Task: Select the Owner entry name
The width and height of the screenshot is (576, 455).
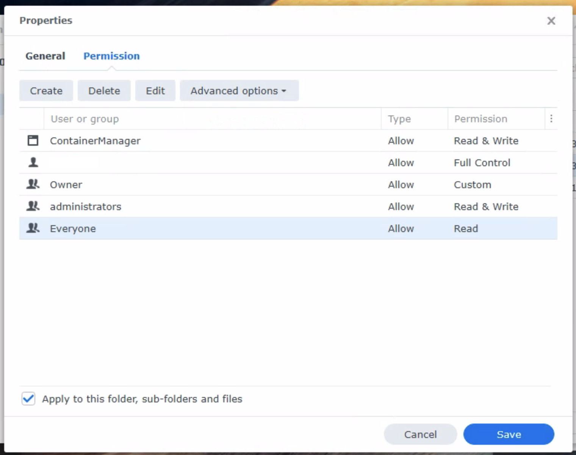Action: point(66,185)
